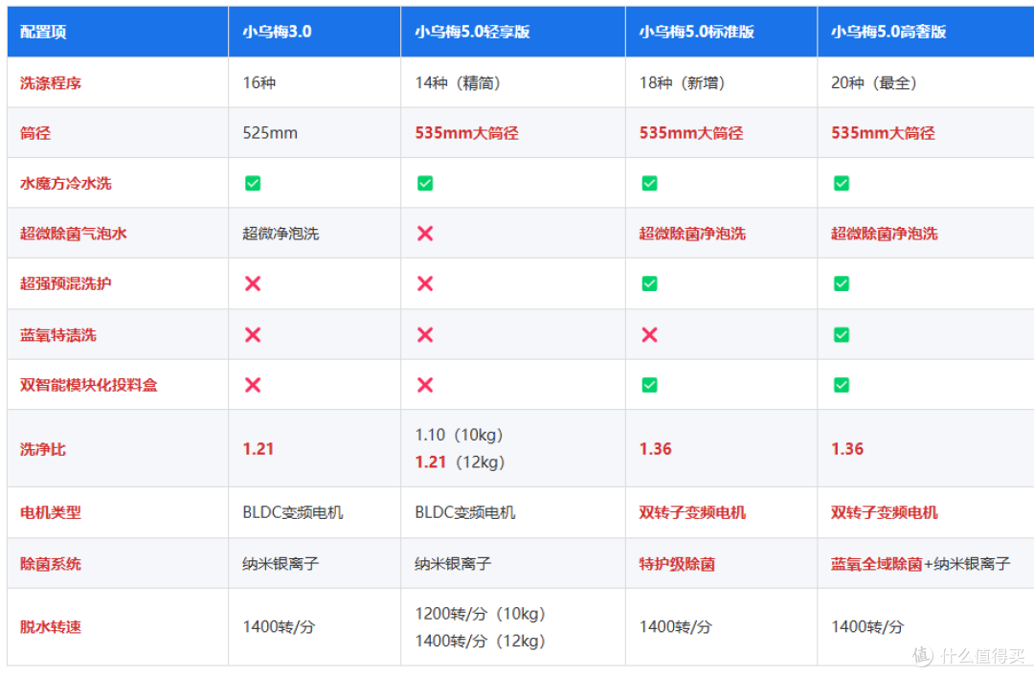Click the 蓝氧特渍洗 red X under 5.0标准版
The image size is (1034, 677).
point(649,335)
